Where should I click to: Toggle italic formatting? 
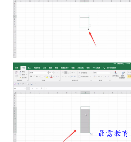(x=34, y=77)
